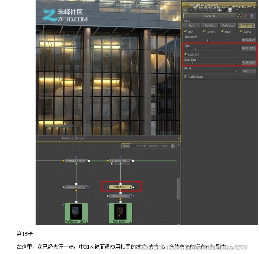Click the pin icon in tool header

[x=238, y=10]
